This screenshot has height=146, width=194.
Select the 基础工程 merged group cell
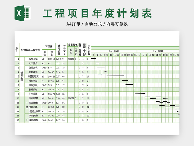click(22, 76)
